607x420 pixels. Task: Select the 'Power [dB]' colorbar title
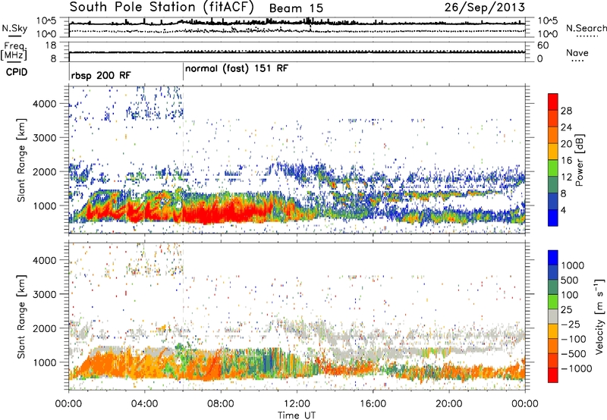pos(579,160)
